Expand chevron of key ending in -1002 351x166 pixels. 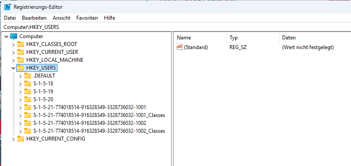20,124
